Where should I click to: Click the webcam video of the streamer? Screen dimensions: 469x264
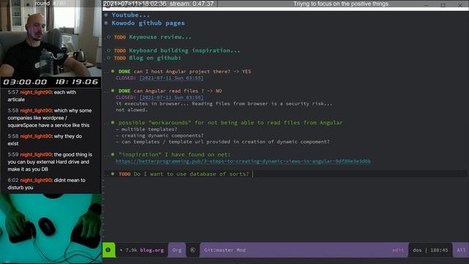(51, 38)
